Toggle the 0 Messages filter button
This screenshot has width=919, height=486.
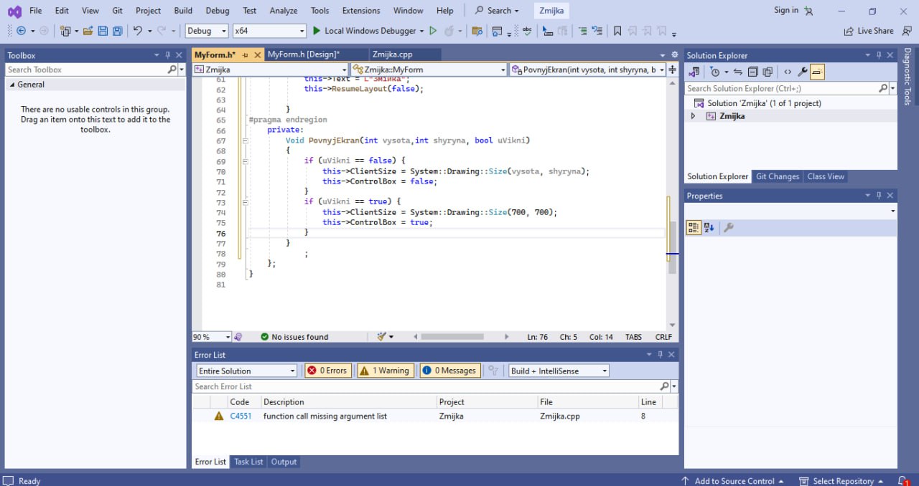[x=450, y=371]
